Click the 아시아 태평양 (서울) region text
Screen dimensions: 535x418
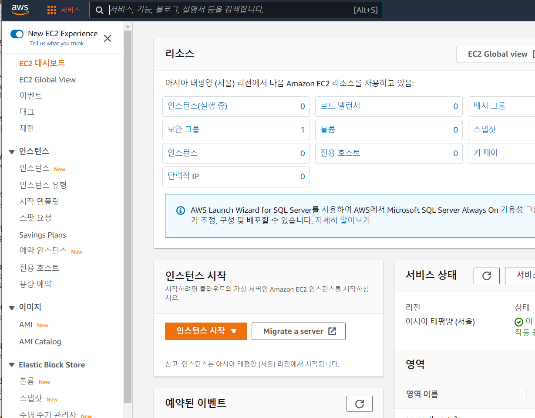(x=440, y=322)
